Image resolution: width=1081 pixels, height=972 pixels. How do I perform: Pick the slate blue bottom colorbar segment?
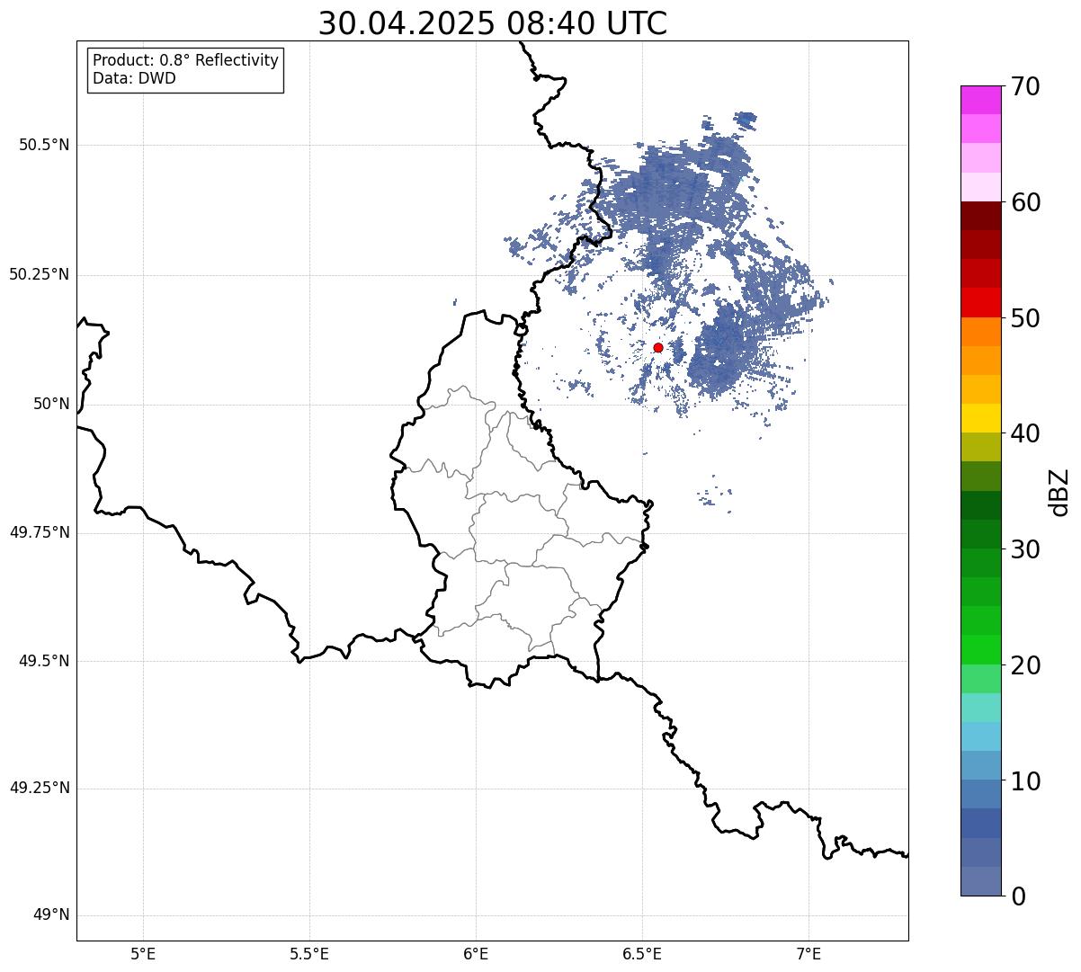[981, 881]
